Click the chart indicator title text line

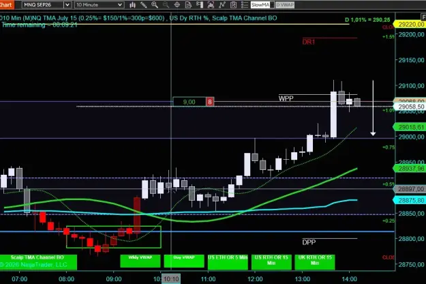point(138,18)
